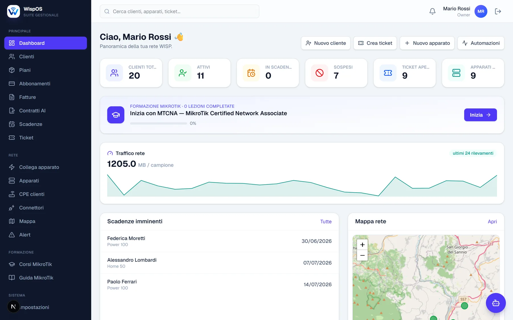Click Apri link on Mappa rete
513x320 pixels.
tap(492, 222)
